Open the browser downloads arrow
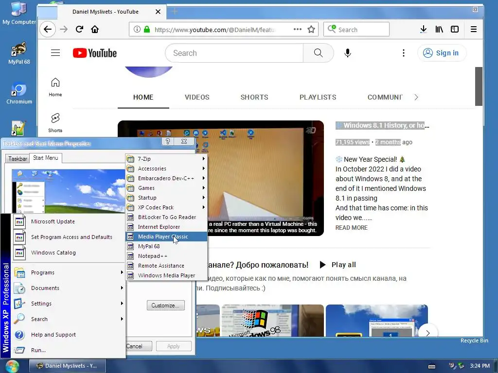Viewport: 498px width, 373px height. 423,30
